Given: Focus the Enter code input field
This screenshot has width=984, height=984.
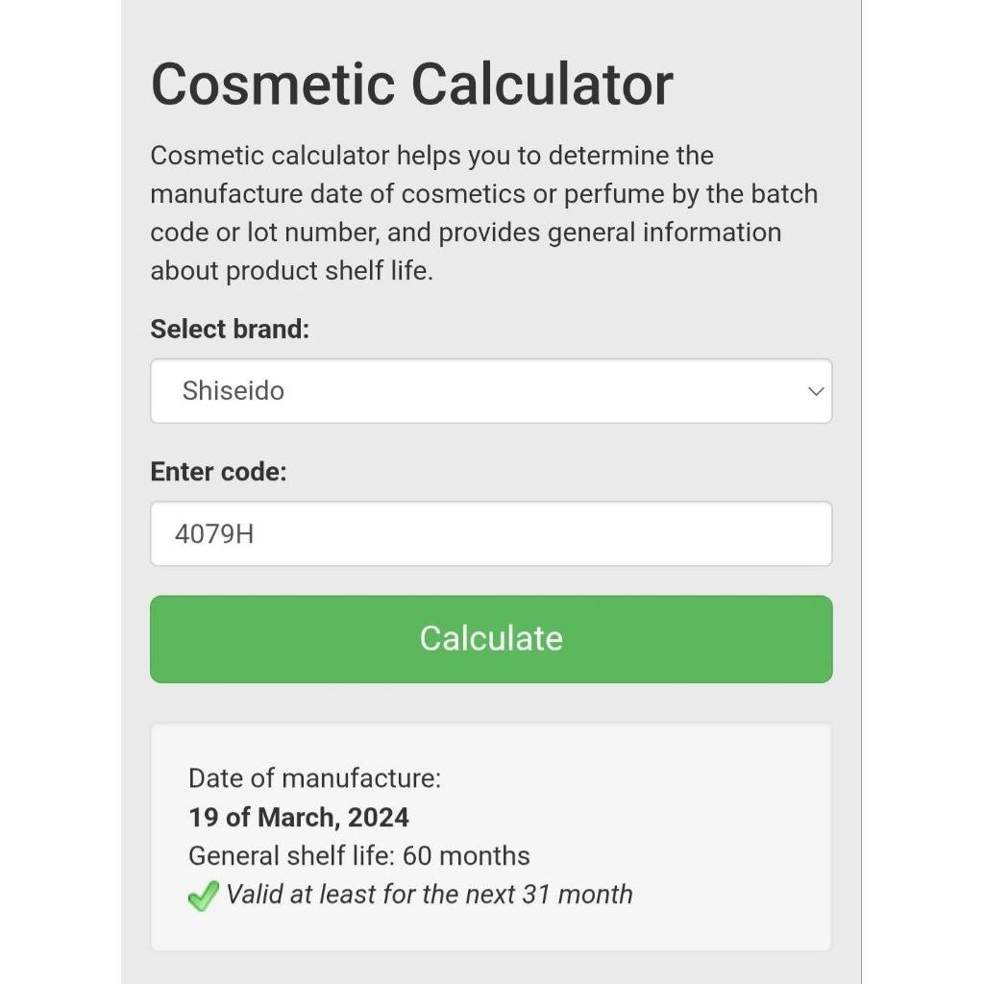Looking at the screenshot, I should [x=491, y=534].
